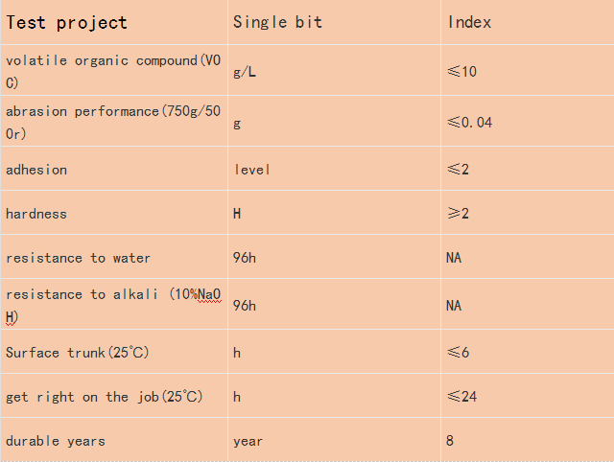Image resolution: width=614 pixels, height=462 pixels.
Task: Click the 'resistance to water' cell
Action: (x=114, y=257)
